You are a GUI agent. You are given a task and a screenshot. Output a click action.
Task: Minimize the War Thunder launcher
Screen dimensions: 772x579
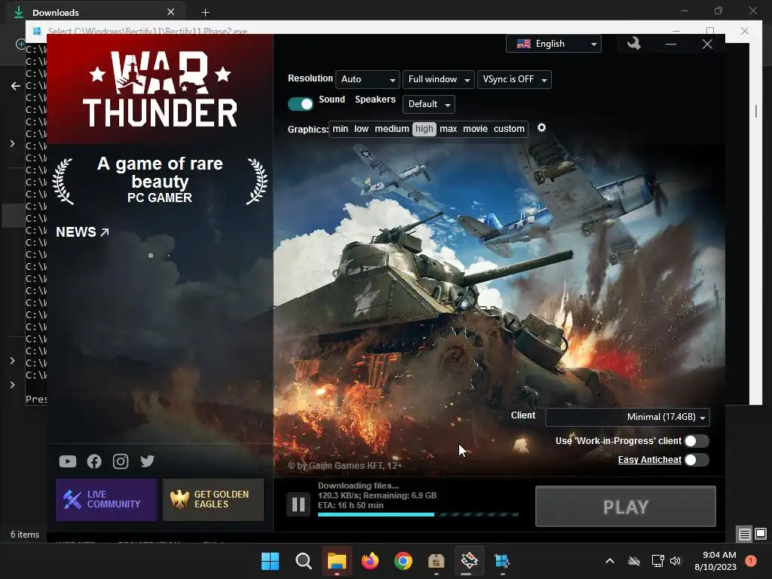670,44
